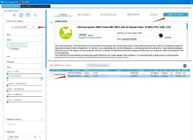193x140 pixels.
Task: Close the New Project window
Action: tap(191, 2)
